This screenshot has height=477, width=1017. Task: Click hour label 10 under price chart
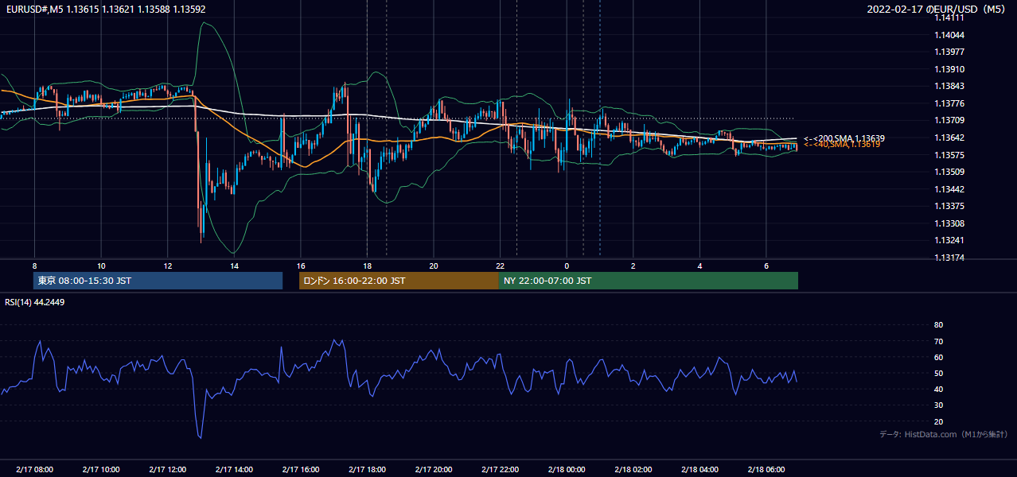pos(101,266)
